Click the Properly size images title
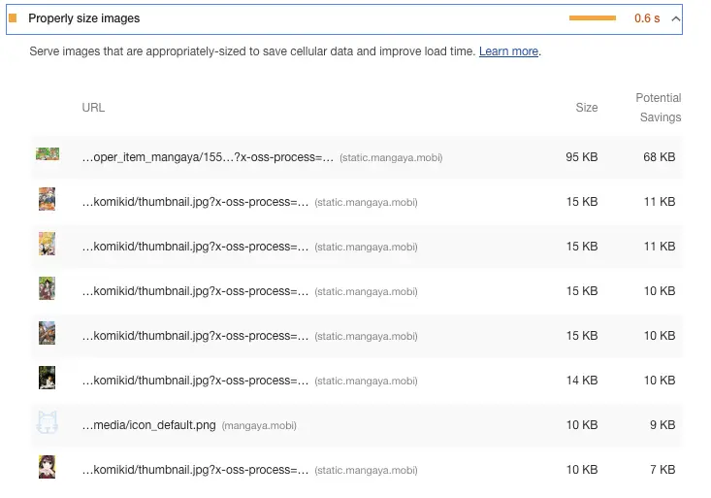 (x=83, y=18)
